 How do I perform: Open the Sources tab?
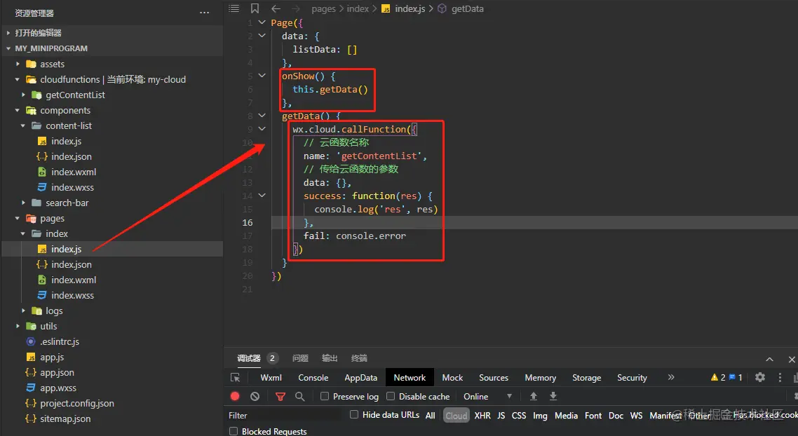(494, 378)
